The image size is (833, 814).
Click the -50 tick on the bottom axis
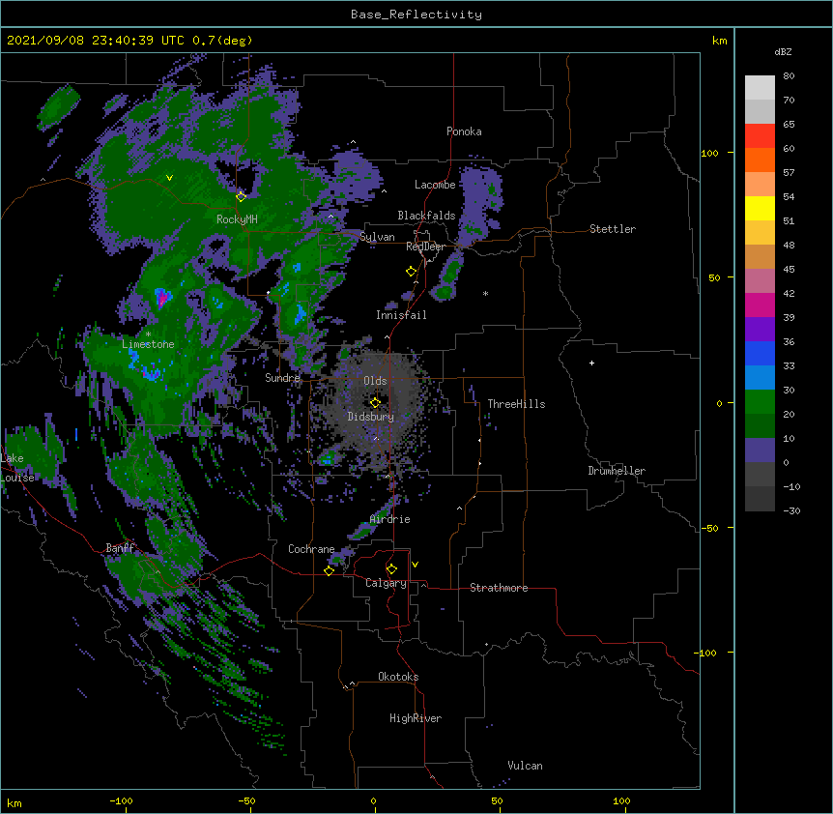(x=246, y=801)
